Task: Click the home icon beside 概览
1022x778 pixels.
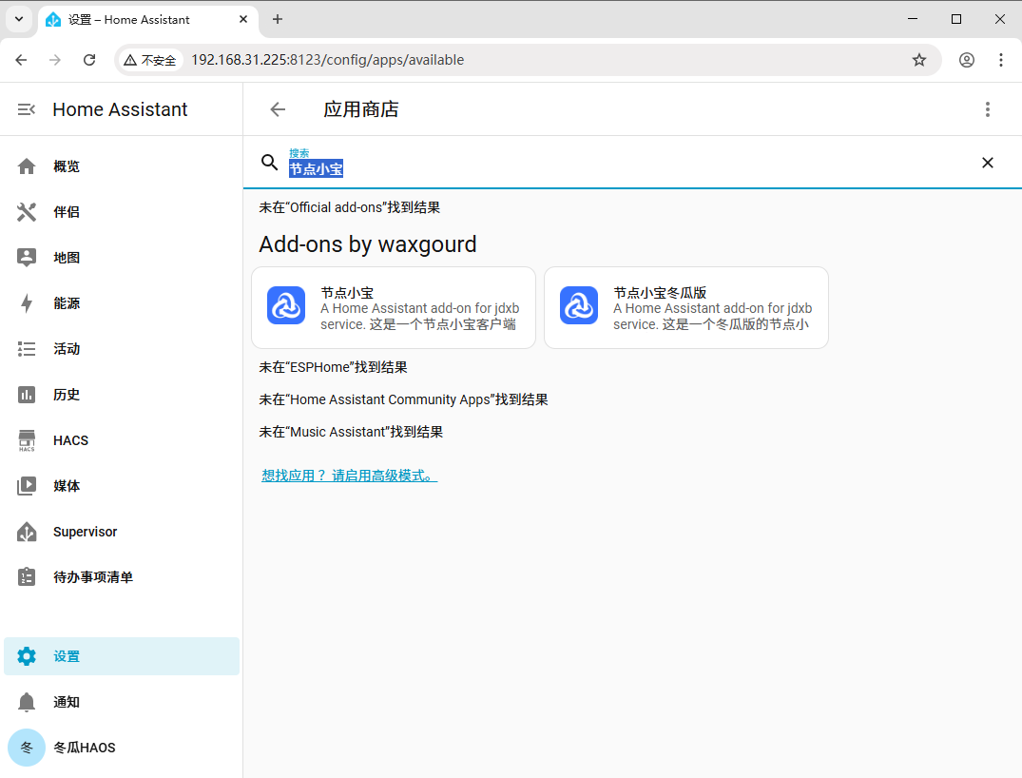Action: 27,166
